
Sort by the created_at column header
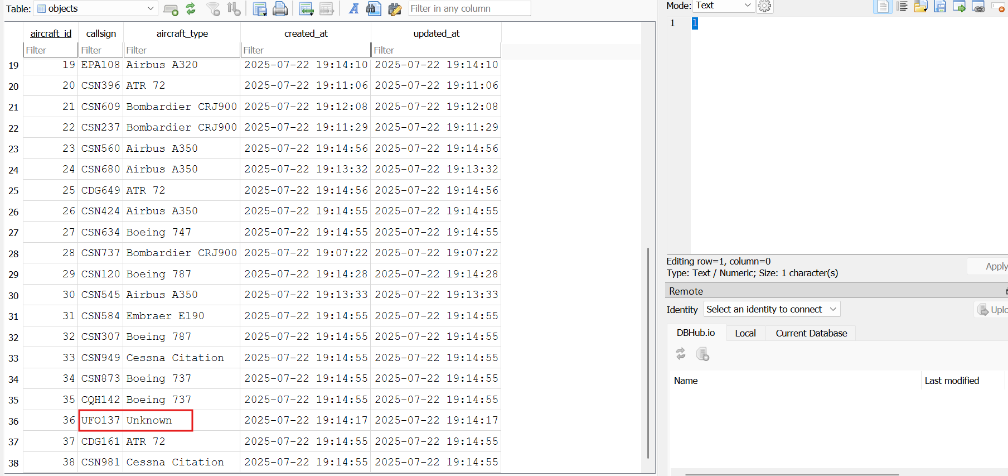click(306, 33)
